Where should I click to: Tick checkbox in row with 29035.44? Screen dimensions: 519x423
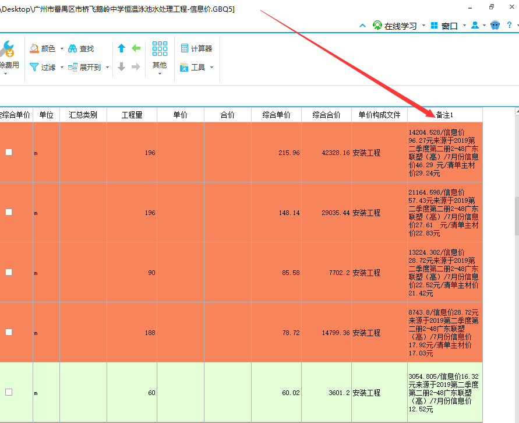(9, 212)
